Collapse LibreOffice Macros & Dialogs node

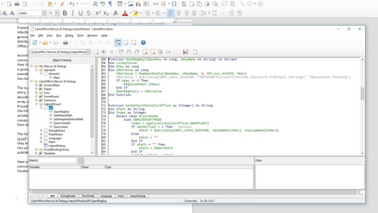tap(31, 82)
